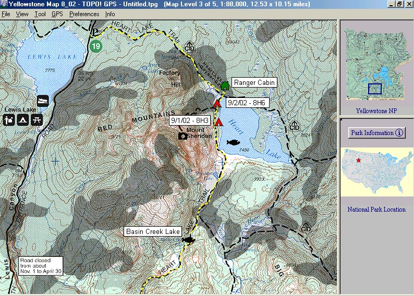The width and height of the screenshot is (414, 296).
Task: Click the red tent at 9/1/02 - 8H3
Action: [x=219, y=122]
